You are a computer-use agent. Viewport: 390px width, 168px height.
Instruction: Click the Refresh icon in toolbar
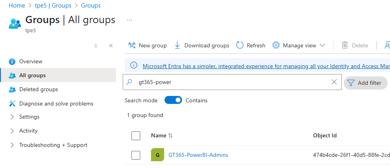click(240, 45)
